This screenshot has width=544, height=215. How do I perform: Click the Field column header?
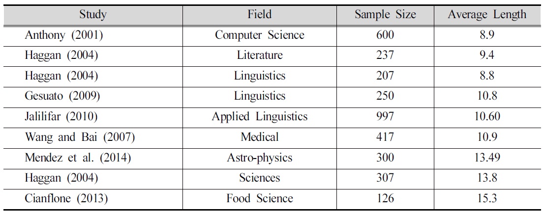click(260, 15)
